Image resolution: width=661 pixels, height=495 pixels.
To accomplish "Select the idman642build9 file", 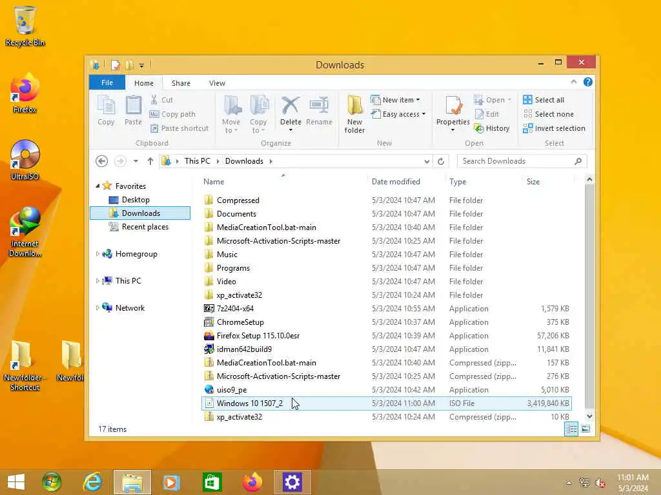I will 386,349.
